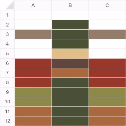Screen dimensions: 126x126
Task: Select row 5 header
Action: pyautogui.click(x=7, y=54)
